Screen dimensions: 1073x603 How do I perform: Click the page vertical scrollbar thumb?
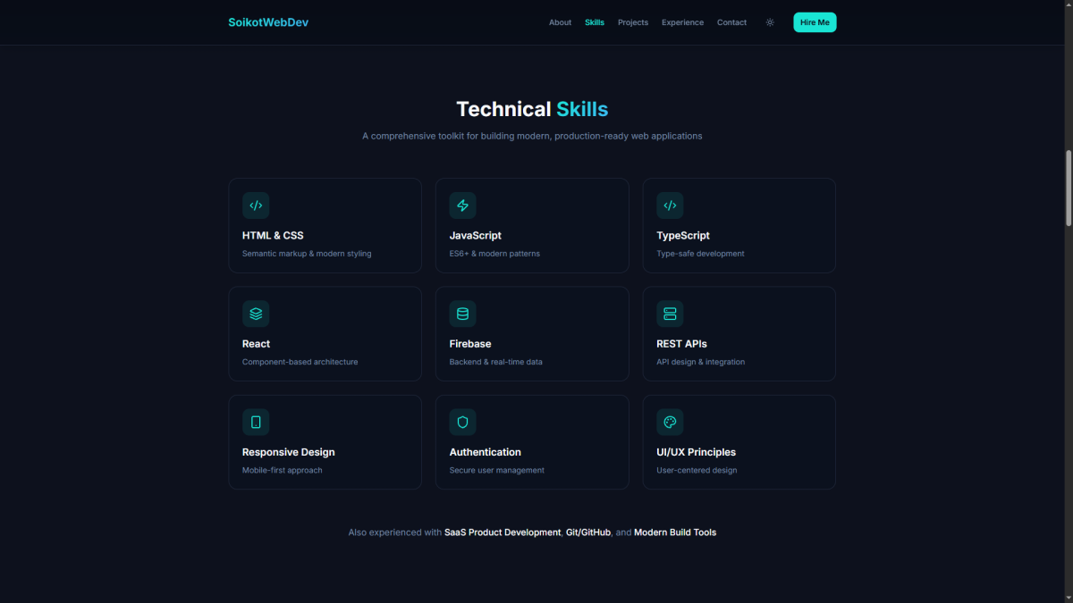pos(1068,188)
